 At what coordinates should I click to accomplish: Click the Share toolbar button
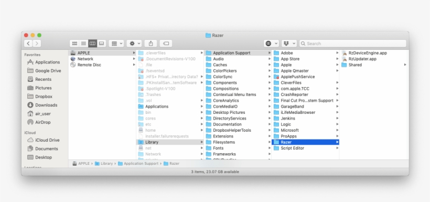pyautogui.click(x=150, y=44)
